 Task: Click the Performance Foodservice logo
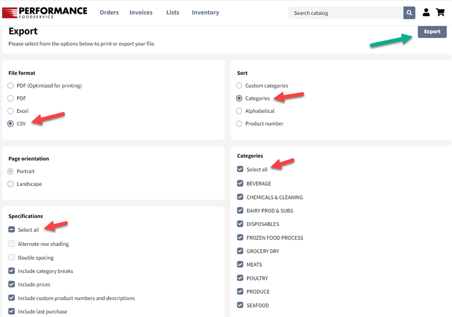pyautogui.click(x=45, y=12)
